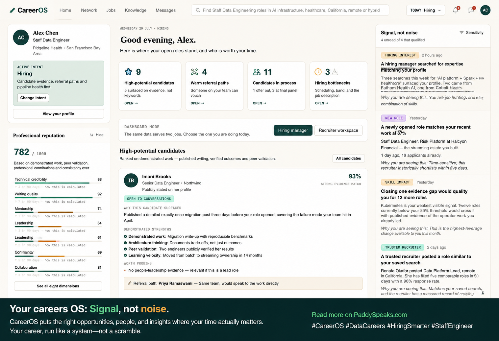
Task: Go to the Network nav item
Action: pos(89,10)
